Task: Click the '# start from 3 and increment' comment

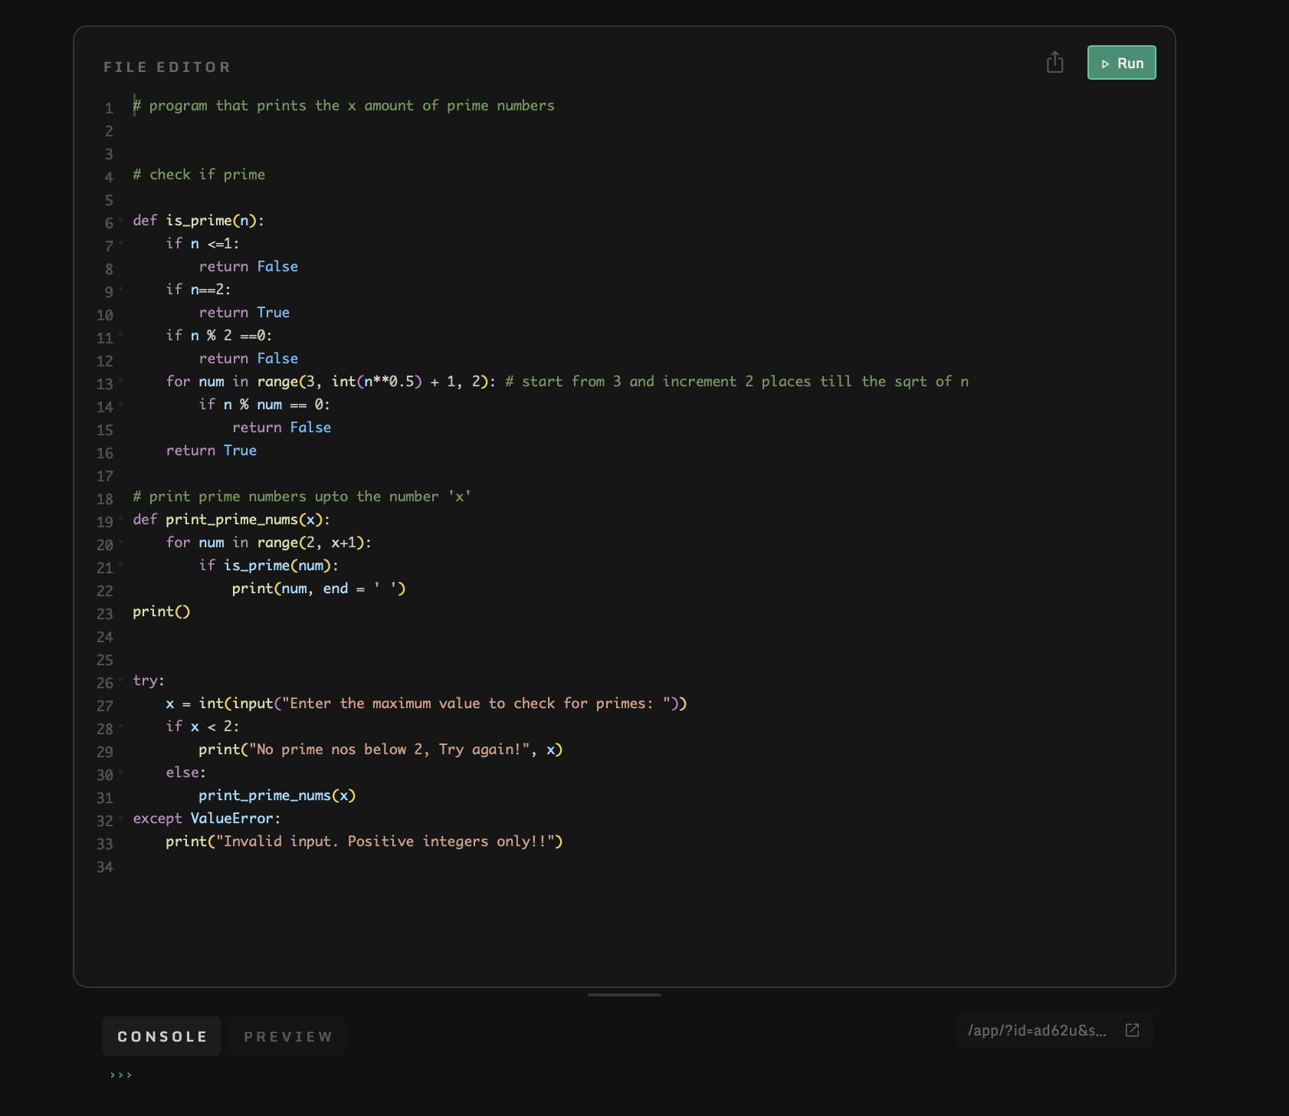Action: click(x=737, y=382)
